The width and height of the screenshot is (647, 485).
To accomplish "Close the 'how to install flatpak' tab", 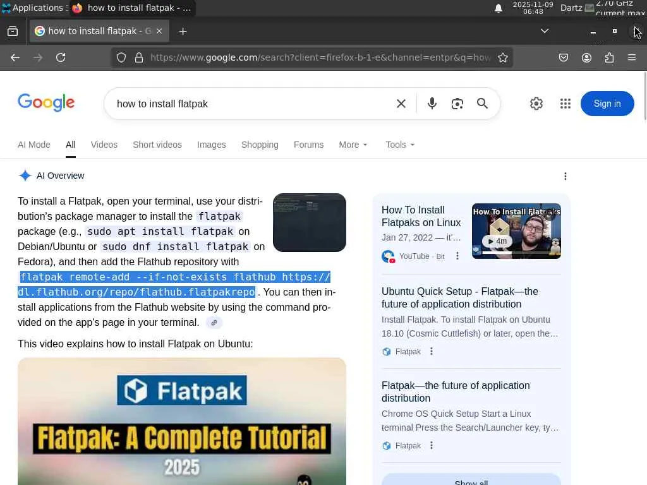I will coord(159,32).
